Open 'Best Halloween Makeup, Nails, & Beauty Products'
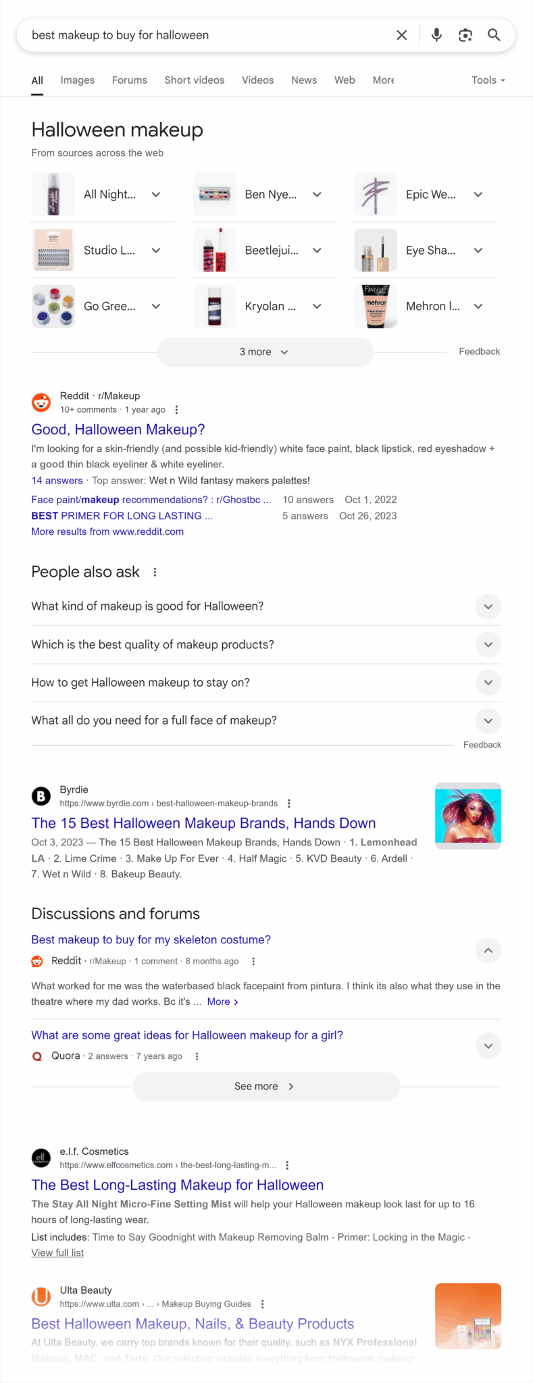 pyautogui.click(x=193, y=1324)
